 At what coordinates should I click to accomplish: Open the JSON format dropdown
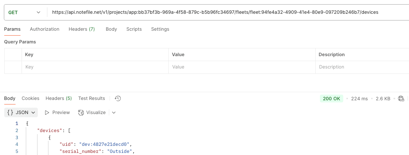(21, 113)
